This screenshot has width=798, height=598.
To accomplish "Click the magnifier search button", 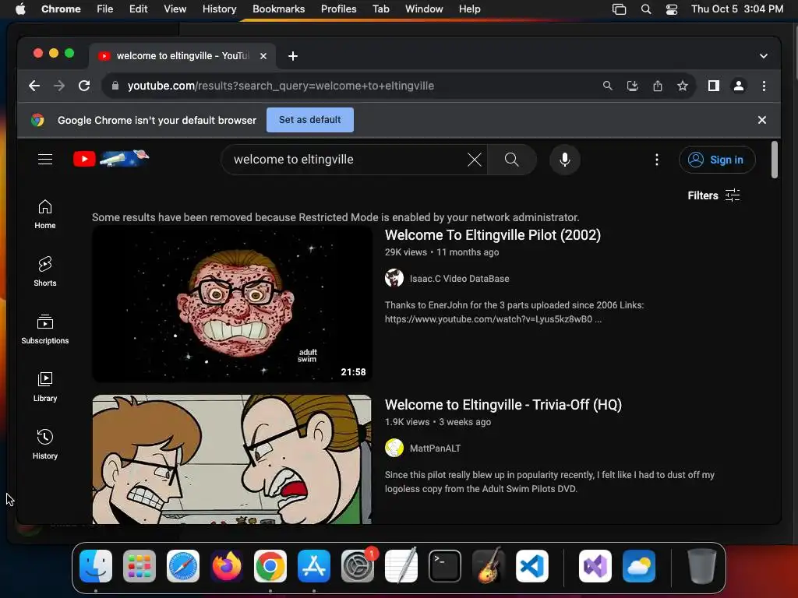I will click(x=511, y=160).
